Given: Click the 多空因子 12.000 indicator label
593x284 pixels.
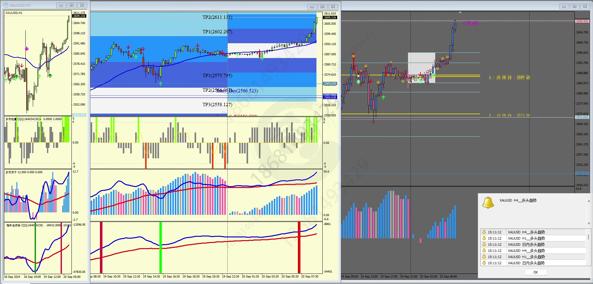Looking at the screenshot, I should [x=24, y=172].
